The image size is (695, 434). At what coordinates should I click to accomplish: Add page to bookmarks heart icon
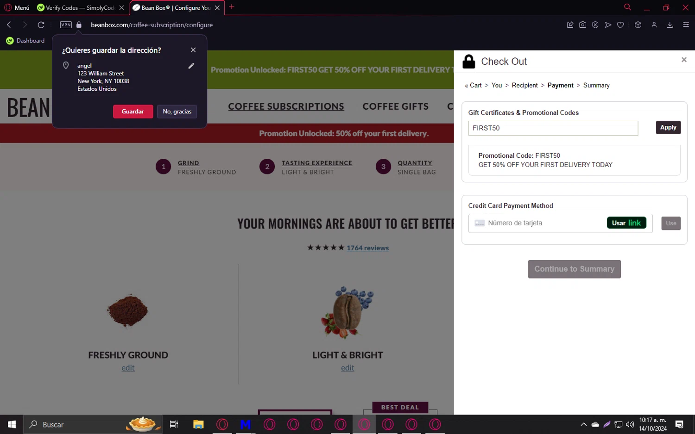(620, 25)
